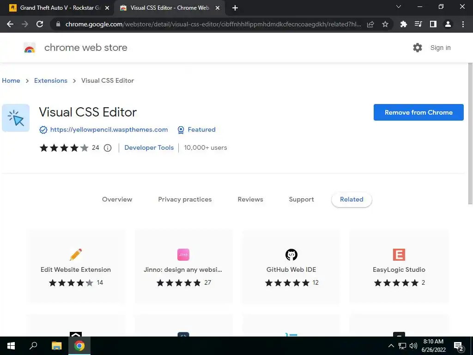
Task: Open Windows taskbar search
Action: 33,346
